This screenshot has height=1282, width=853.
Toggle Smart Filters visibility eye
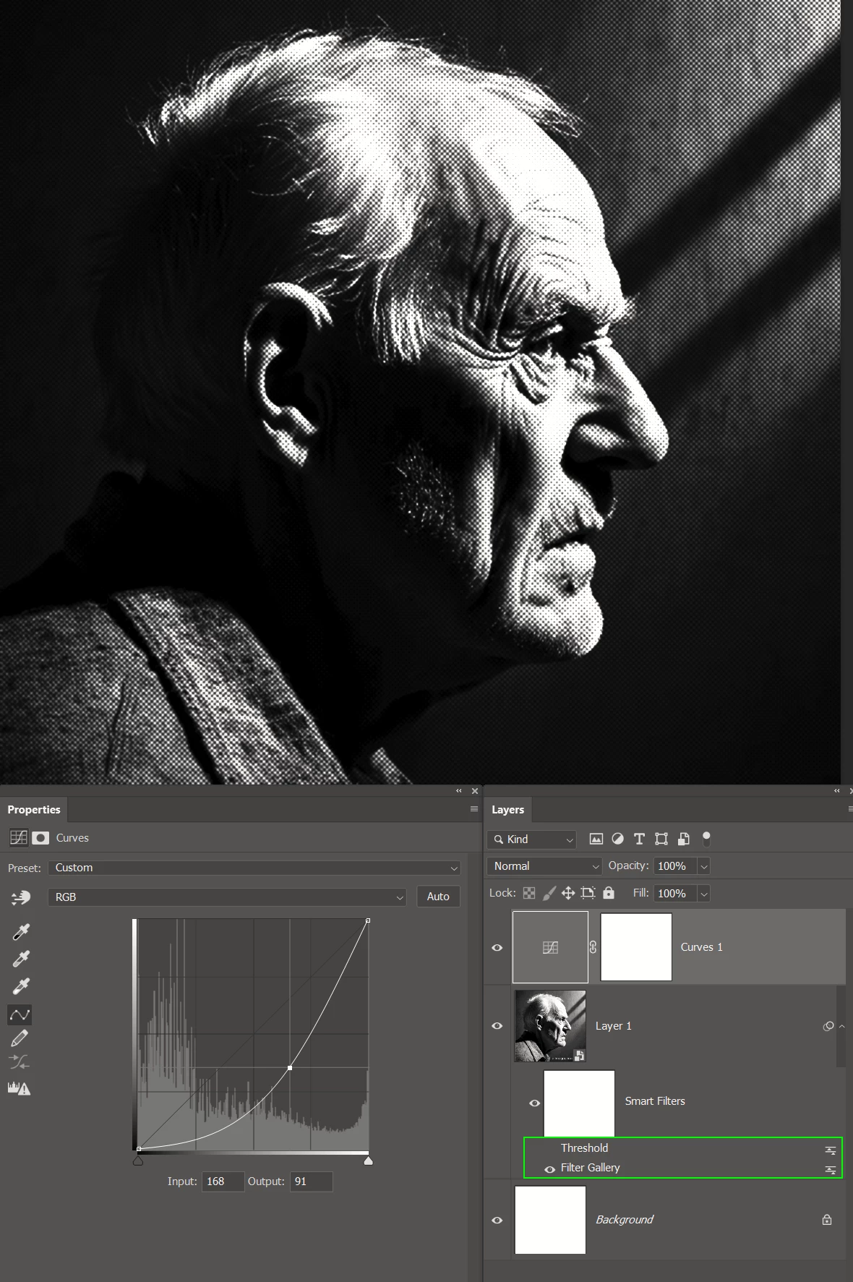pos(535,1103)
